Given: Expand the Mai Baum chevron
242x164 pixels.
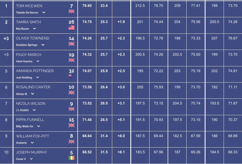Looking at the screenshot, I should coord(34,29).
